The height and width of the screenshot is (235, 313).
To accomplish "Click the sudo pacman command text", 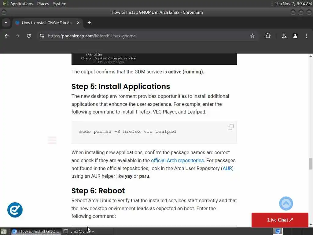I will pyautogui.click(x=127, y=131).
